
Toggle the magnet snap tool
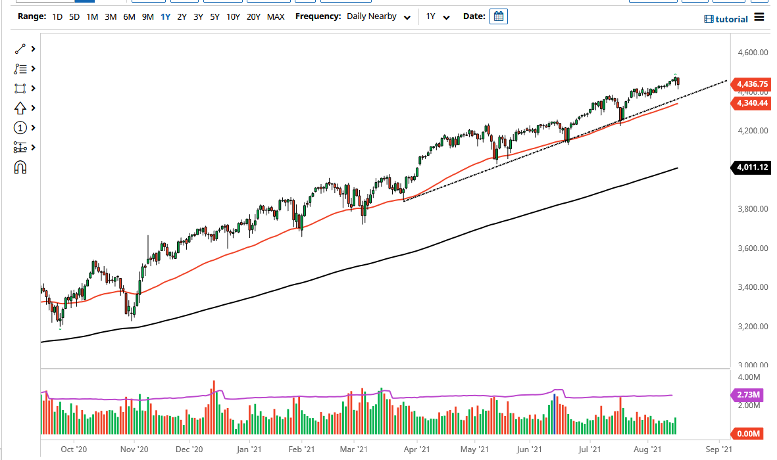[x=20, y=168]
